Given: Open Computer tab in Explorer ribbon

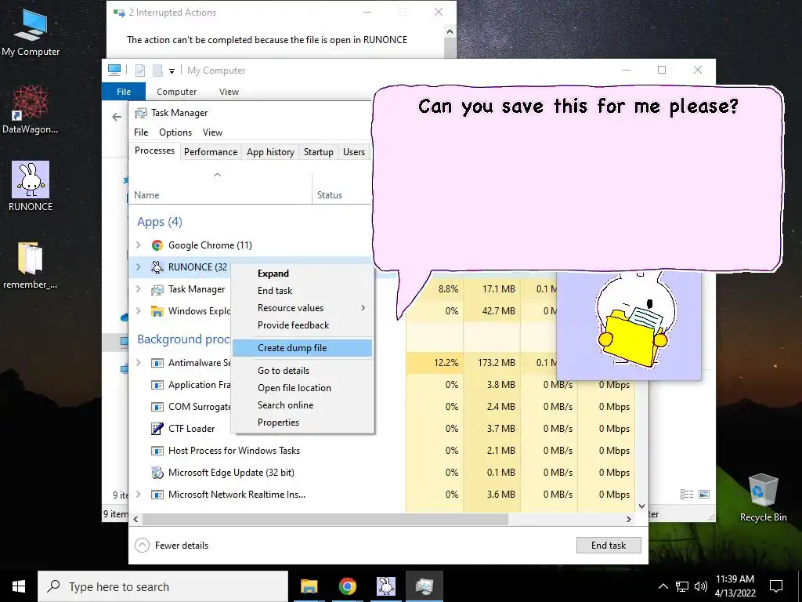Looking at the screenshot, I should coord(176,92).
